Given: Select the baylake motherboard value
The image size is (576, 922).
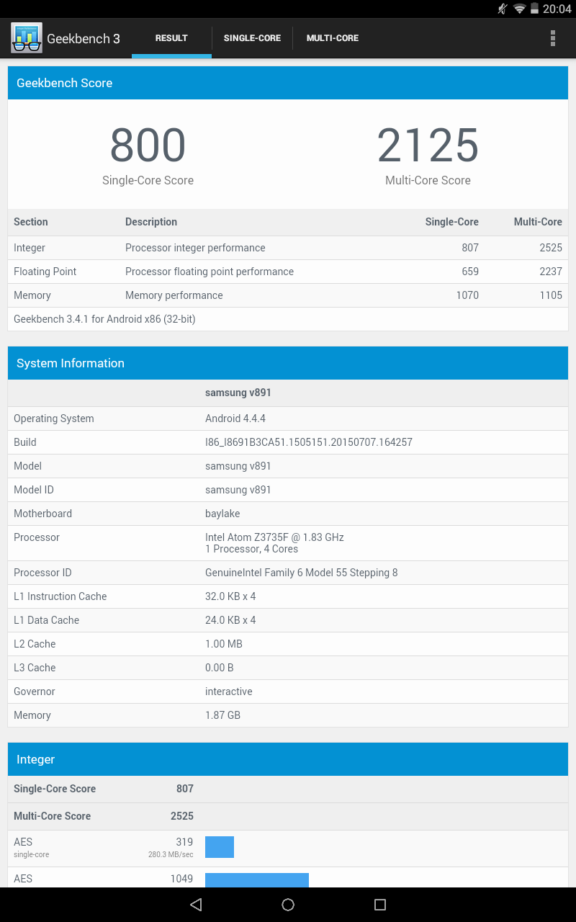Looking at the screenshot, I should pos(222,514).
